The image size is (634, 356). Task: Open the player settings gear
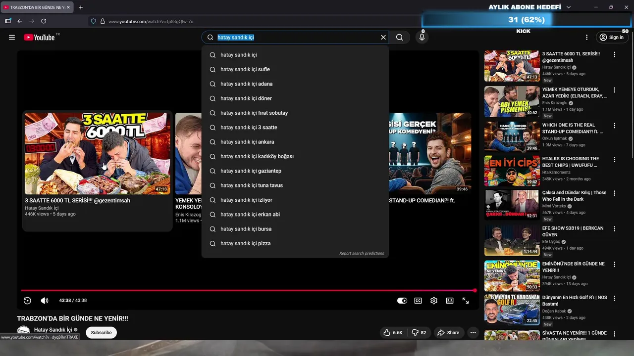434,301
